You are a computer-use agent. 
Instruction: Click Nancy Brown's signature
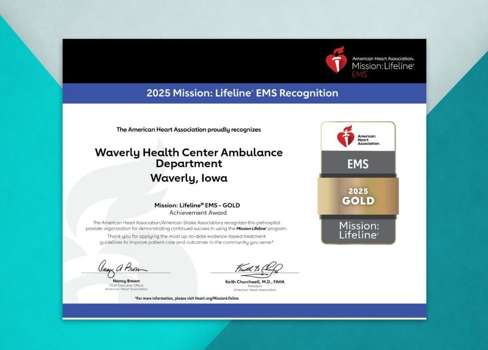(123, 268)
